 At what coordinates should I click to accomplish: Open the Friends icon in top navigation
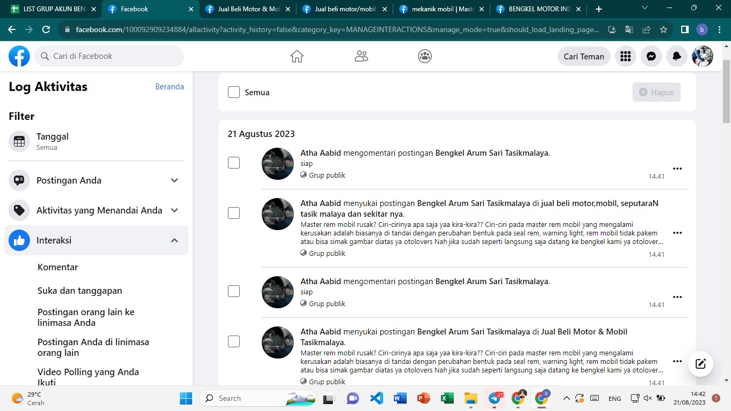361,56
